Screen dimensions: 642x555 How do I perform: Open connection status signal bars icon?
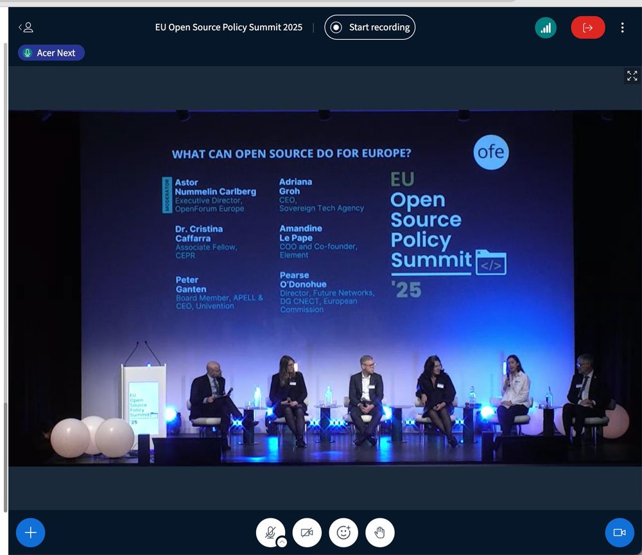(x=545, y=28)
